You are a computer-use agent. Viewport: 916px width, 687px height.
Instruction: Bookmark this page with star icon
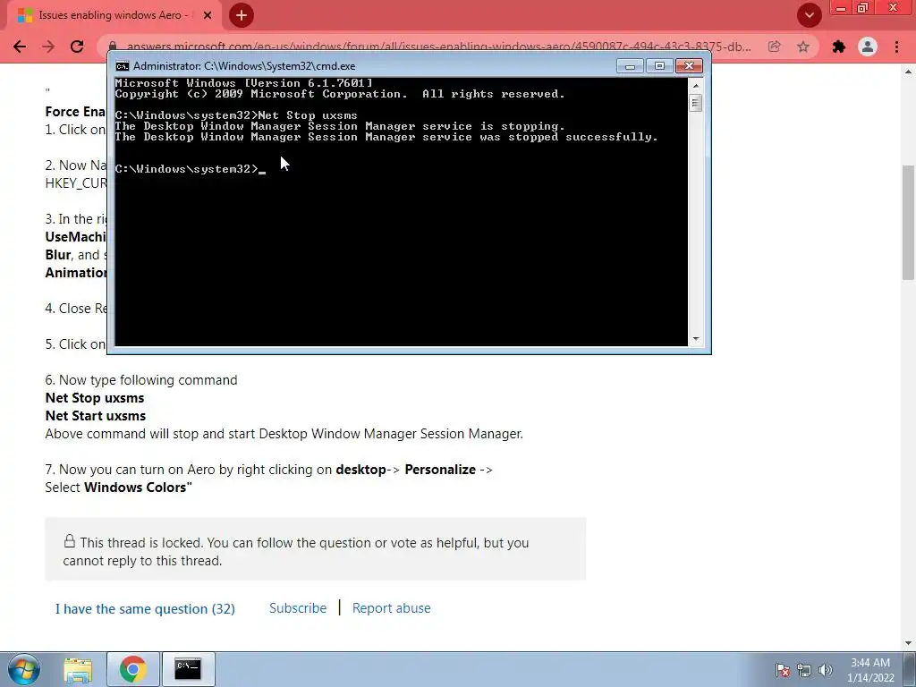click(803, 47)
